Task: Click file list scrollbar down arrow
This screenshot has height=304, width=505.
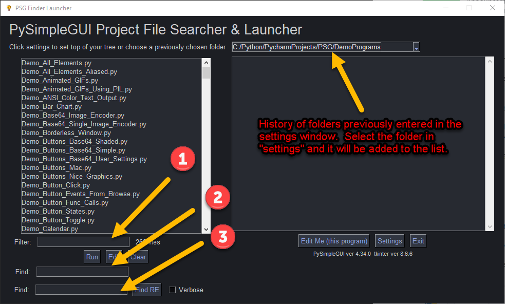Action: [x=206, y=230]
